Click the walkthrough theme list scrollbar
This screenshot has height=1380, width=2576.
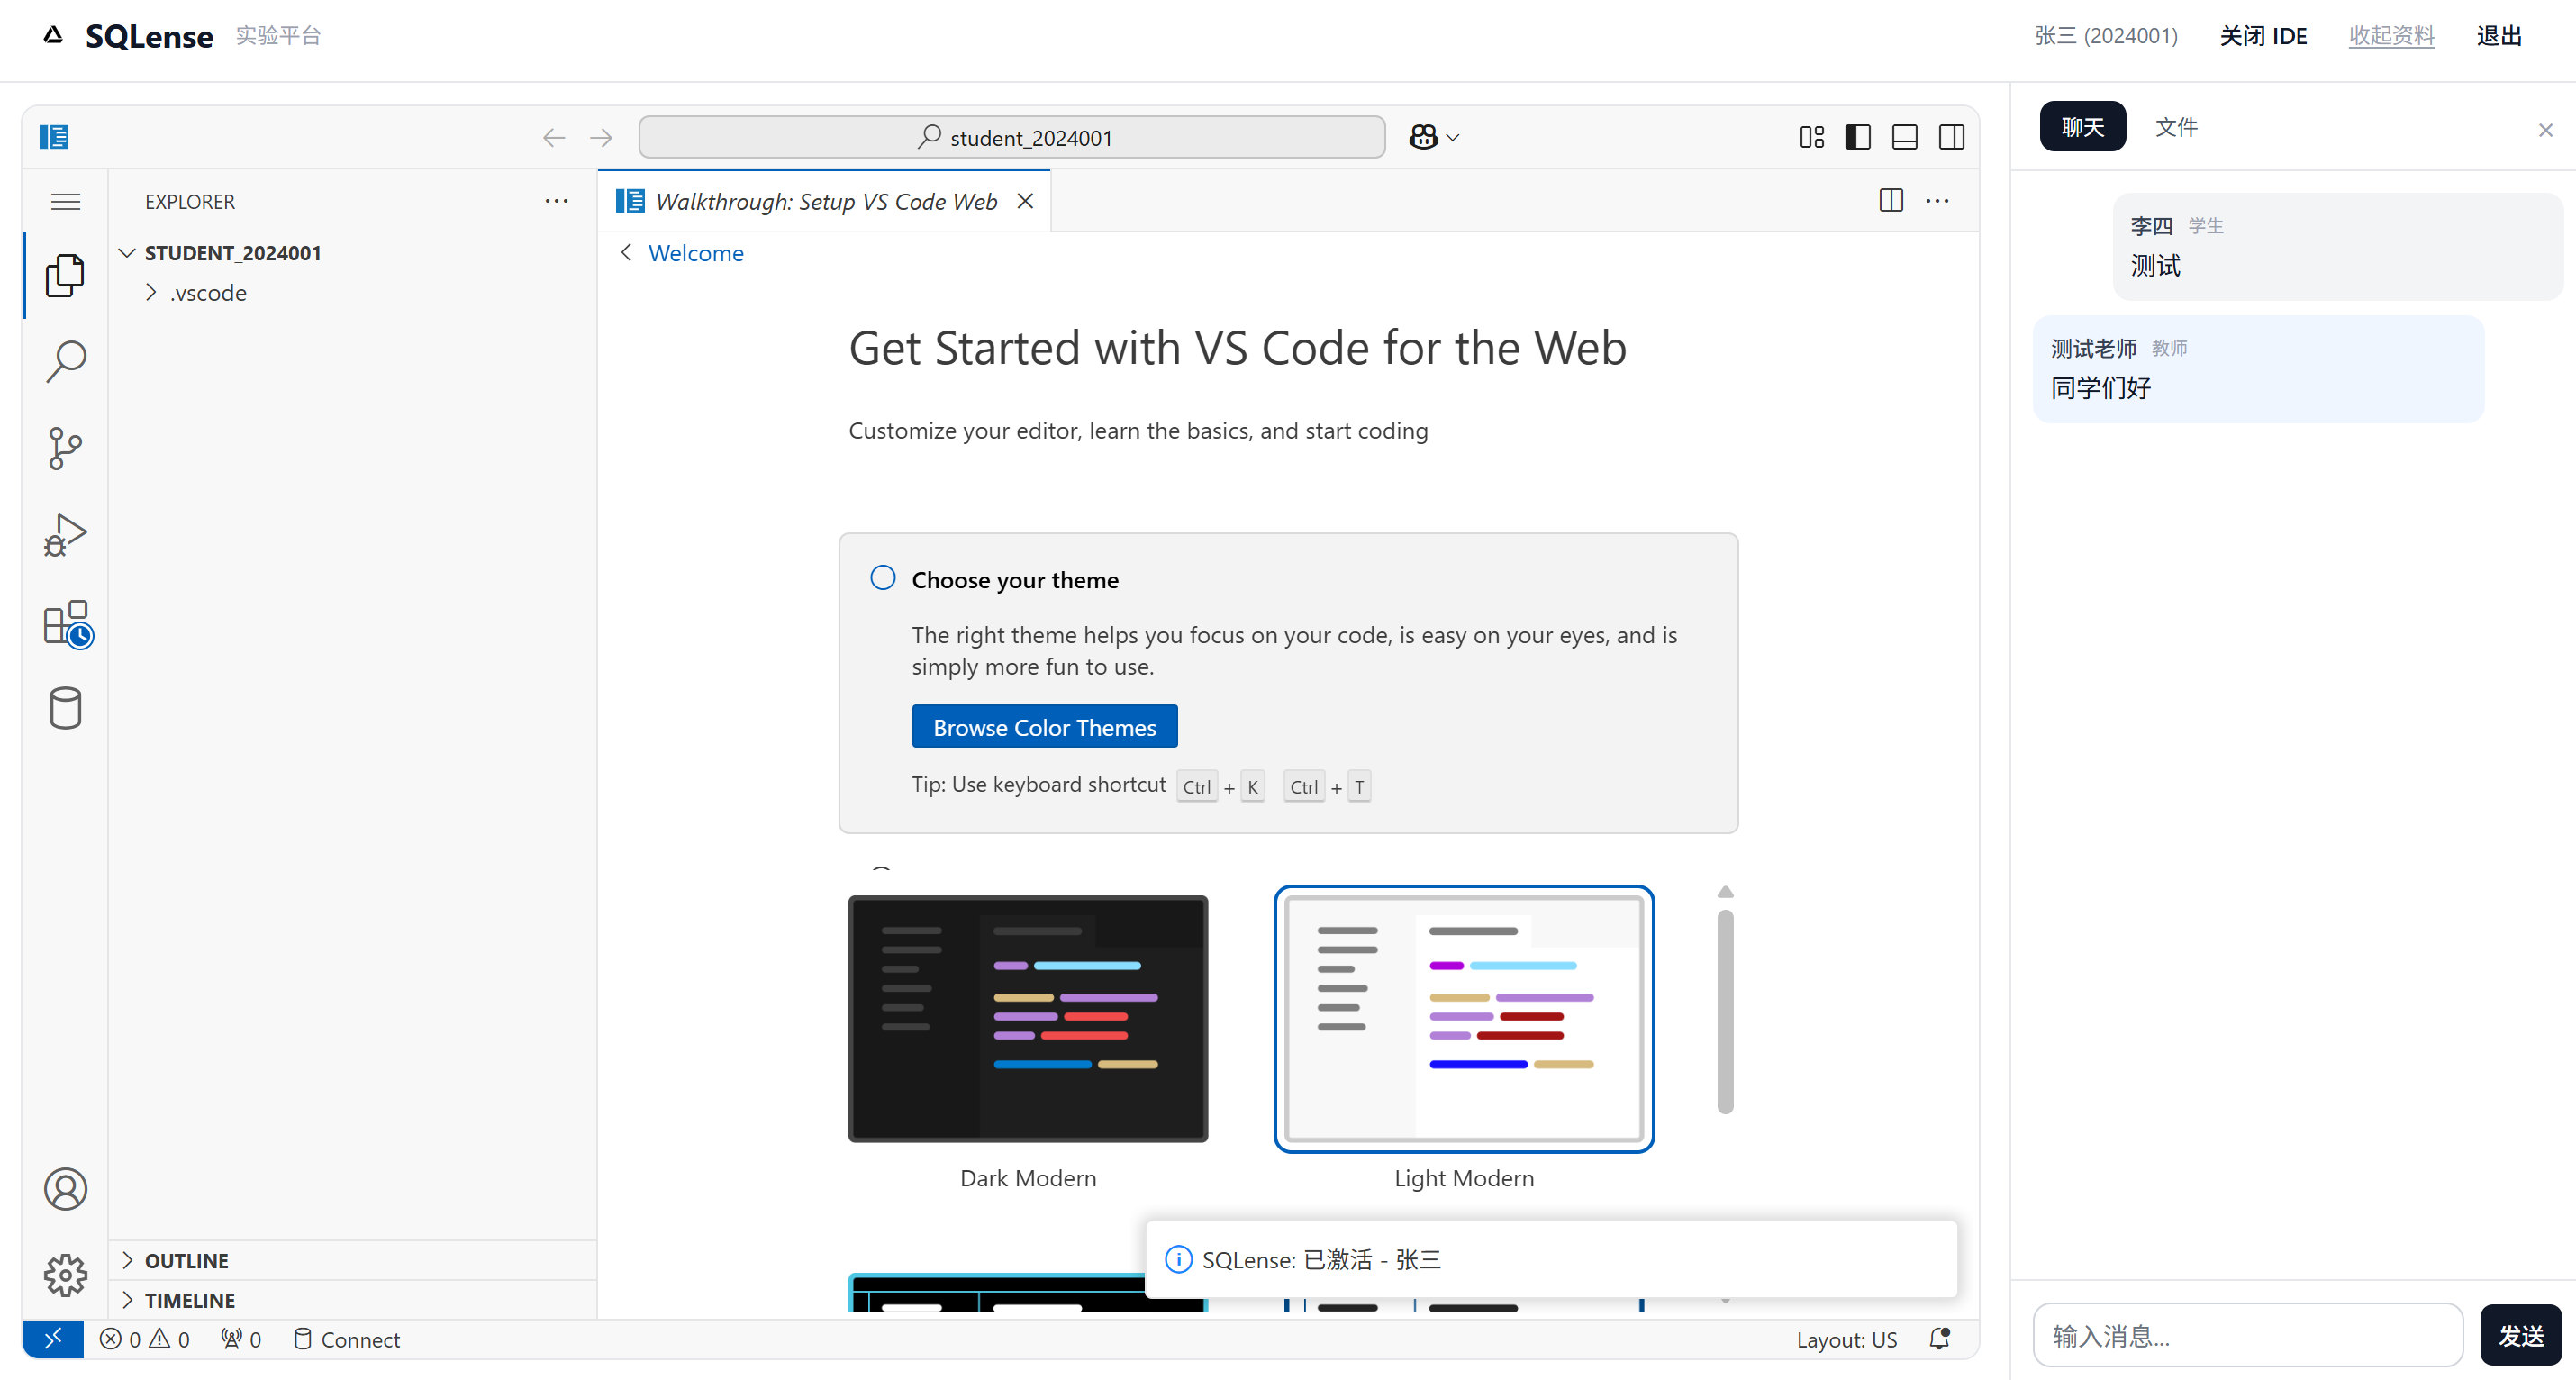[x=1725, y=1010]
